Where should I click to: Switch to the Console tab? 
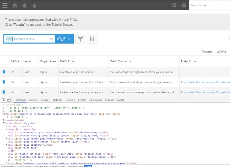click(x=33, y=100)
